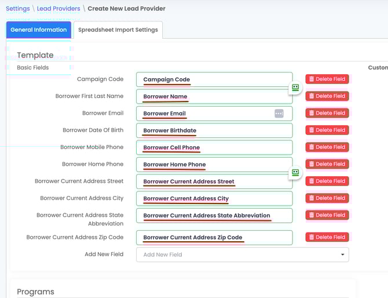The height and width of the screenshot is (298, 388).
Task: Delete the Campaign Code field
Action: (x=327, y=79)
